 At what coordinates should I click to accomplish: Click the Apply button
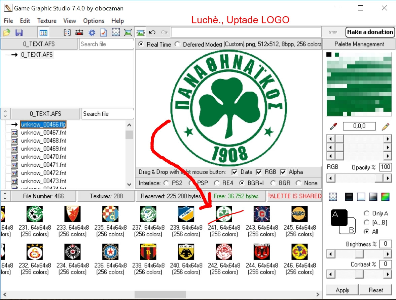[x=342, y=290]
